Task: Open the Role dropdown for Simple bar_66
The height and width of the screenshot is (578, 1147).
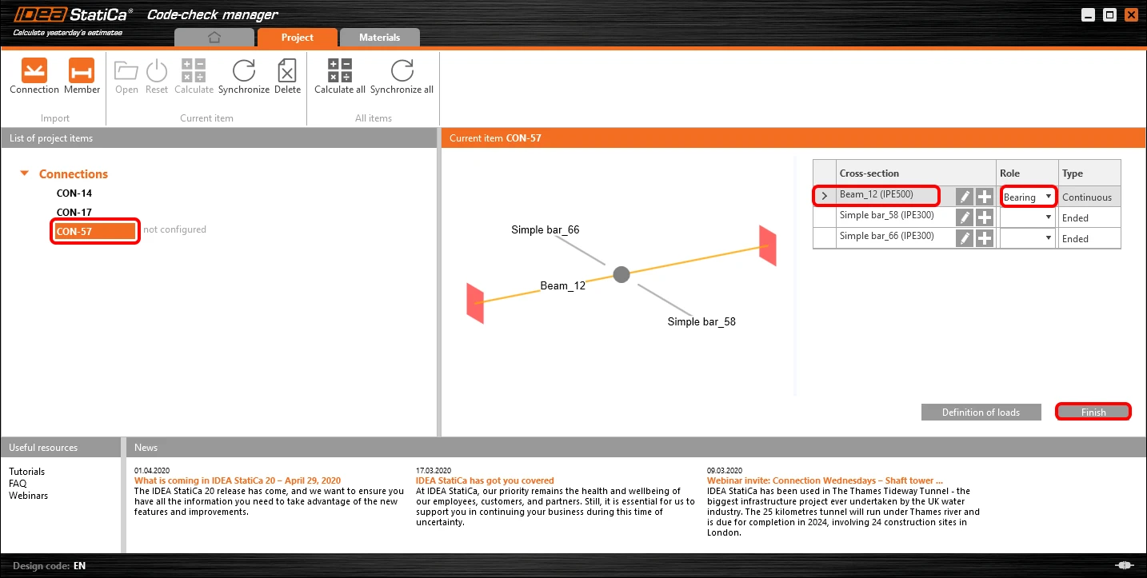Action: [x=1028, y=237]
